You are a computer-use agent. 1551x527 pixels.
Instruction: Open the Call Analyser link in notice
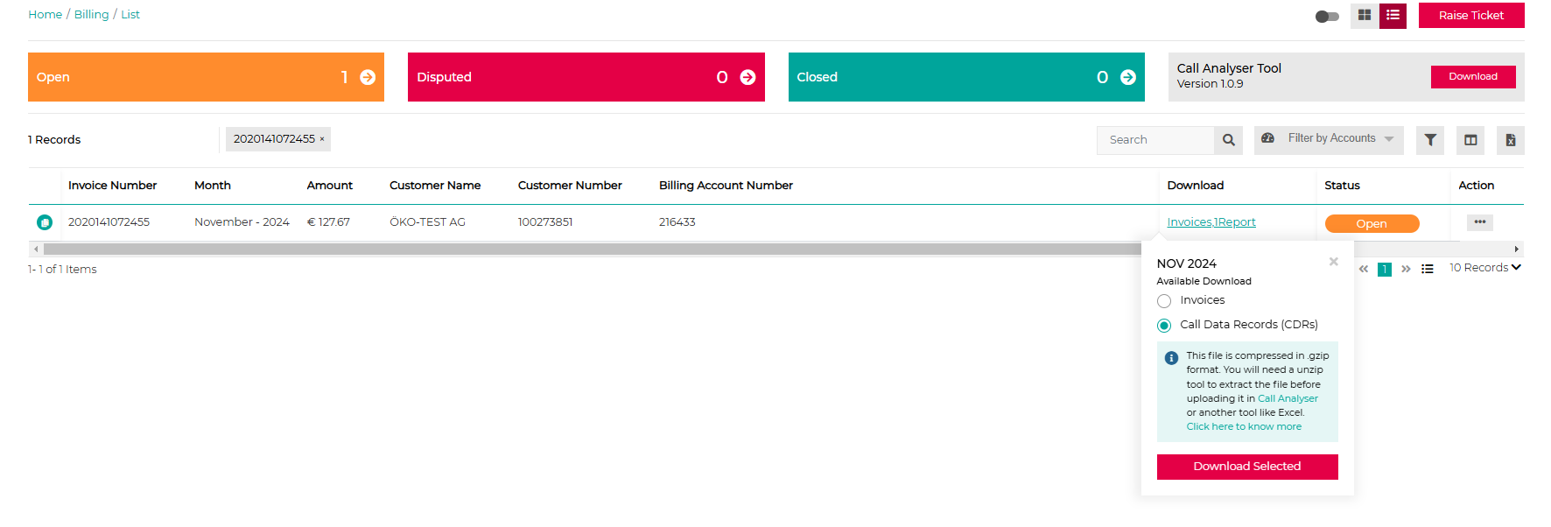point(1288,398)
